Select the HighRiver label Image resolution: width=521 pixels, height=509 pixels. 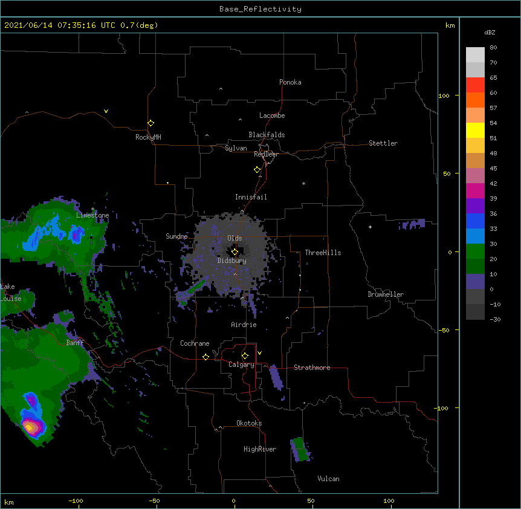pyautogui.click(x=260, y=449)
